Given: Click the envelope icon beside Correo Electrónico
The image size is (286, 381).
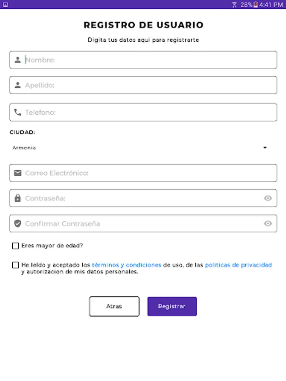Looking at the screenshot, I should tap(17, 173).
